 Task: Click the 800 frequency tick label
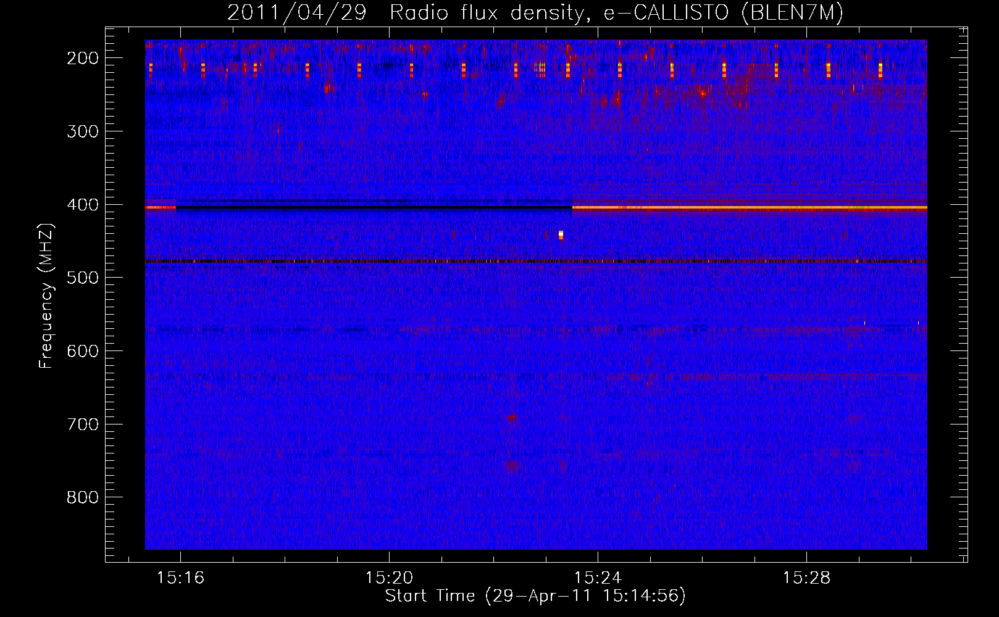click(x=83, y=497)
